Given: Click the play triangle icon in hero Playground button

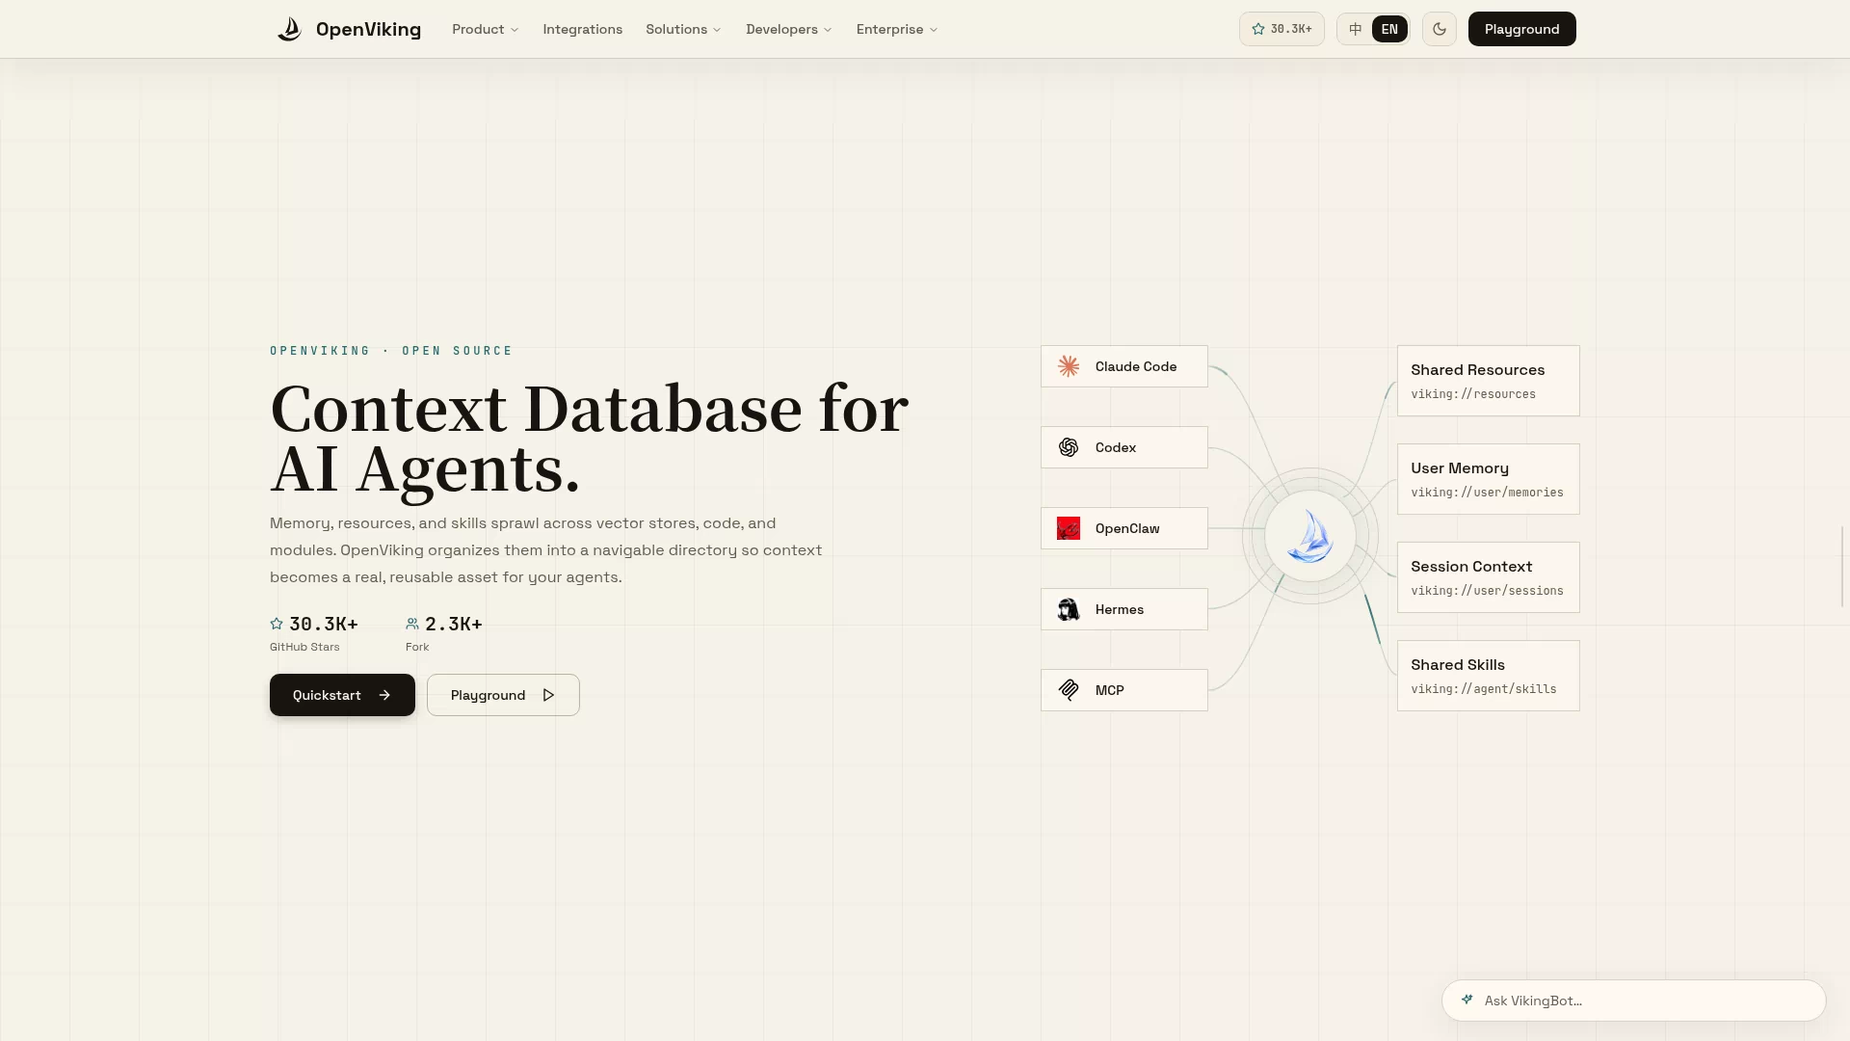Looking at the screenshot, I should click(x=548, y=695).
